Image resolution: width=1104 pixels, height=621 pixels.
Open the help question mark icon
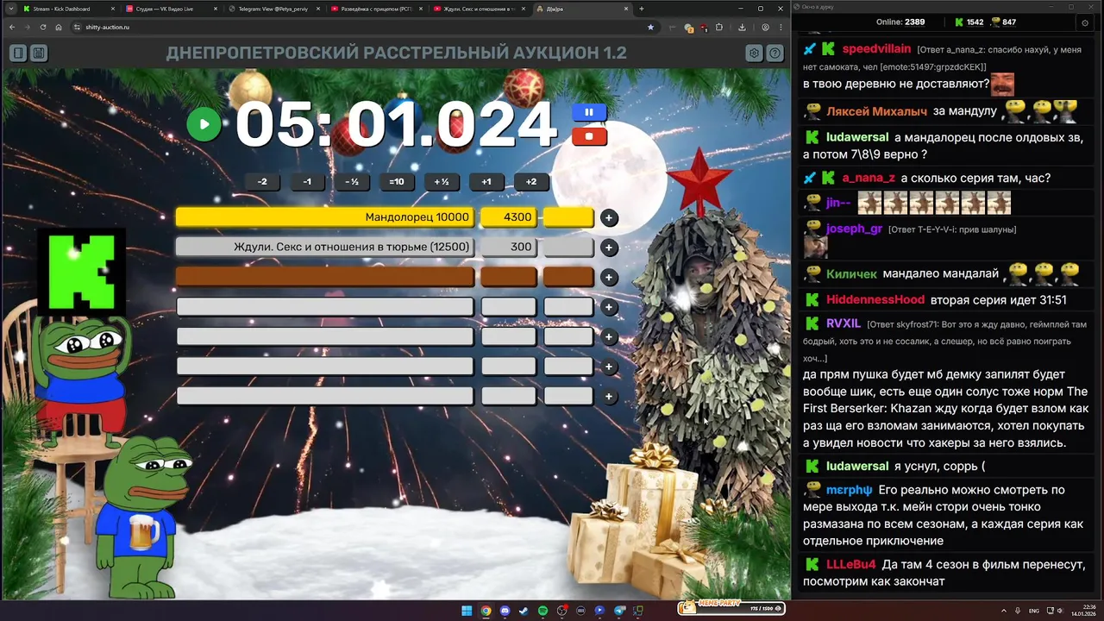[x=775, y=53]
